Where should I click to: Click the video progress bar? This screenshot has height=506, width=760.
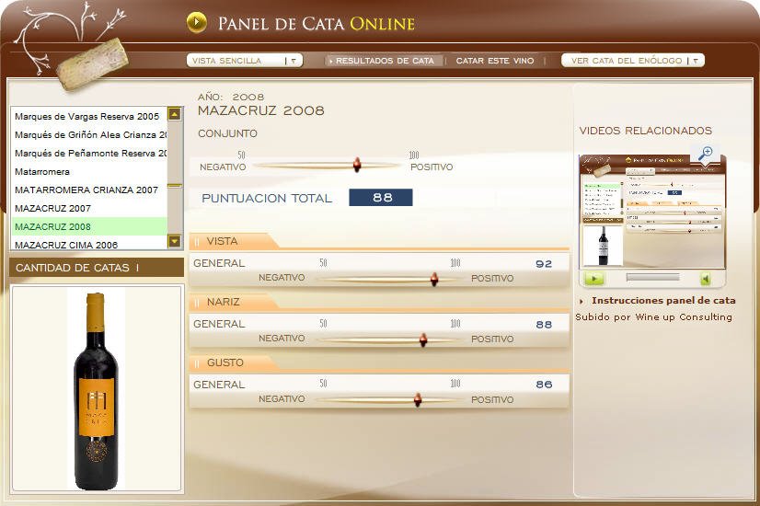point(652,277)
